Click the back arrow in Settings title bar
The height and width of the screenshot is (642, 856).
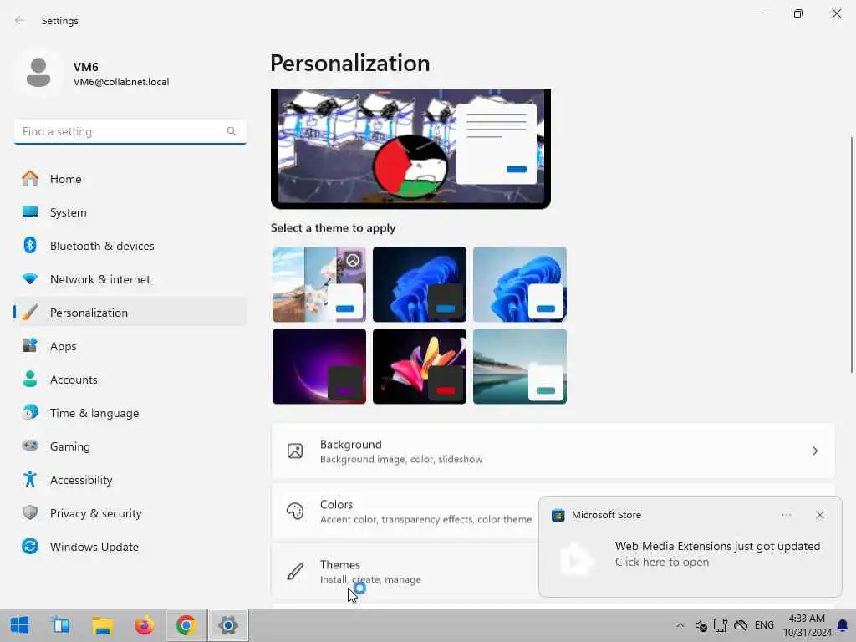pos(20,20)
